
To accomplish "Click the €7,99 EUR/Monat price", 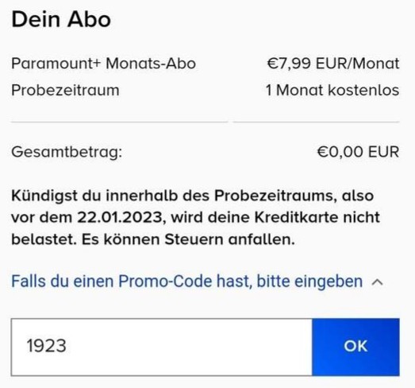I will coord(333,64).
